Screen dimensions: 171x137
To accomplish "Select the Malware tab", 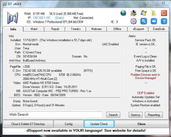I will [96, 29].
